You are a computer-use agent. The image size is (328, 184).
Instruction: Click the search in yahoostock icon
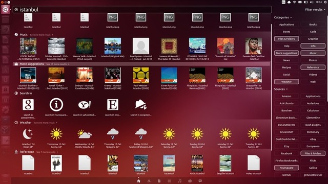point(85,104)
